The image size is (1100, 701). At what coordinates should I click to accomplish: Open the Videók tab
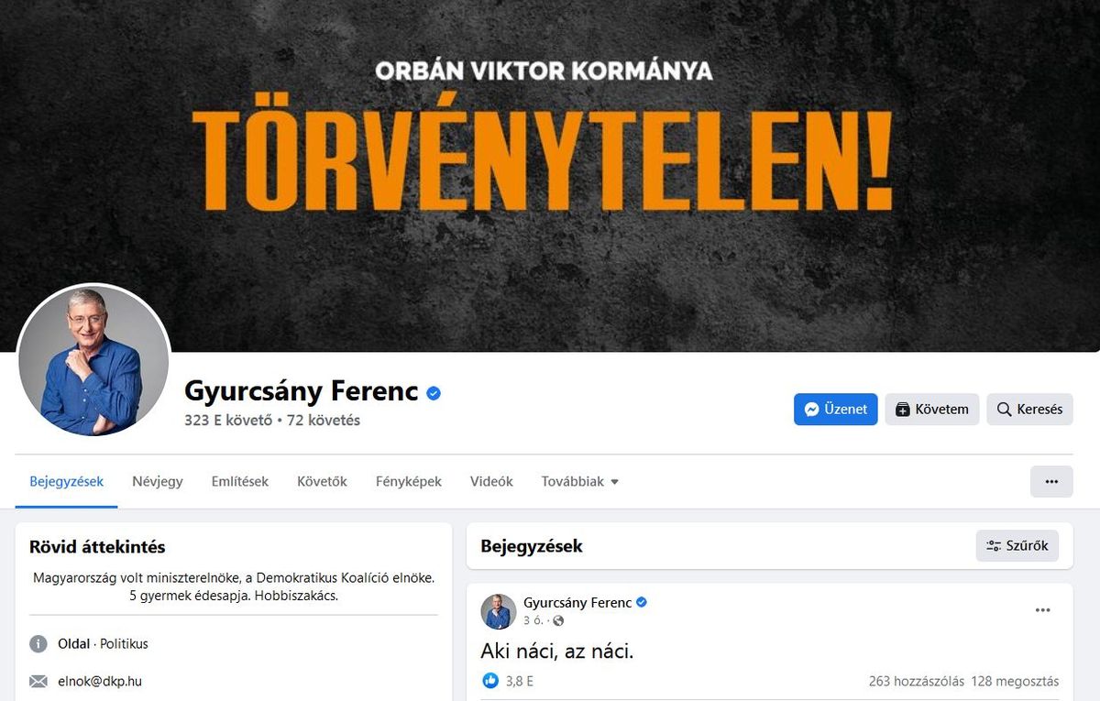click(x=491, y=481)
